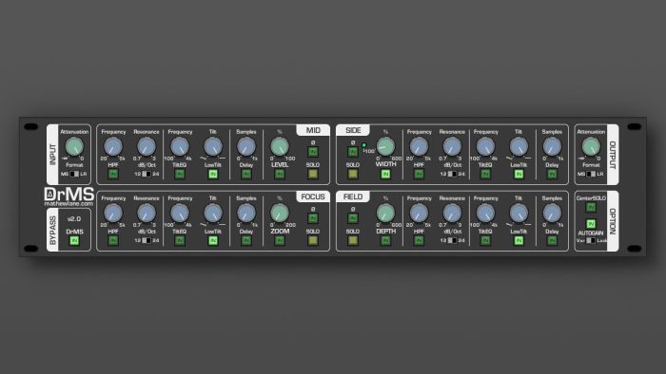The image size is (666, 374).
Task: Enable the SIDE SOLO button
Action: [353, 174]
